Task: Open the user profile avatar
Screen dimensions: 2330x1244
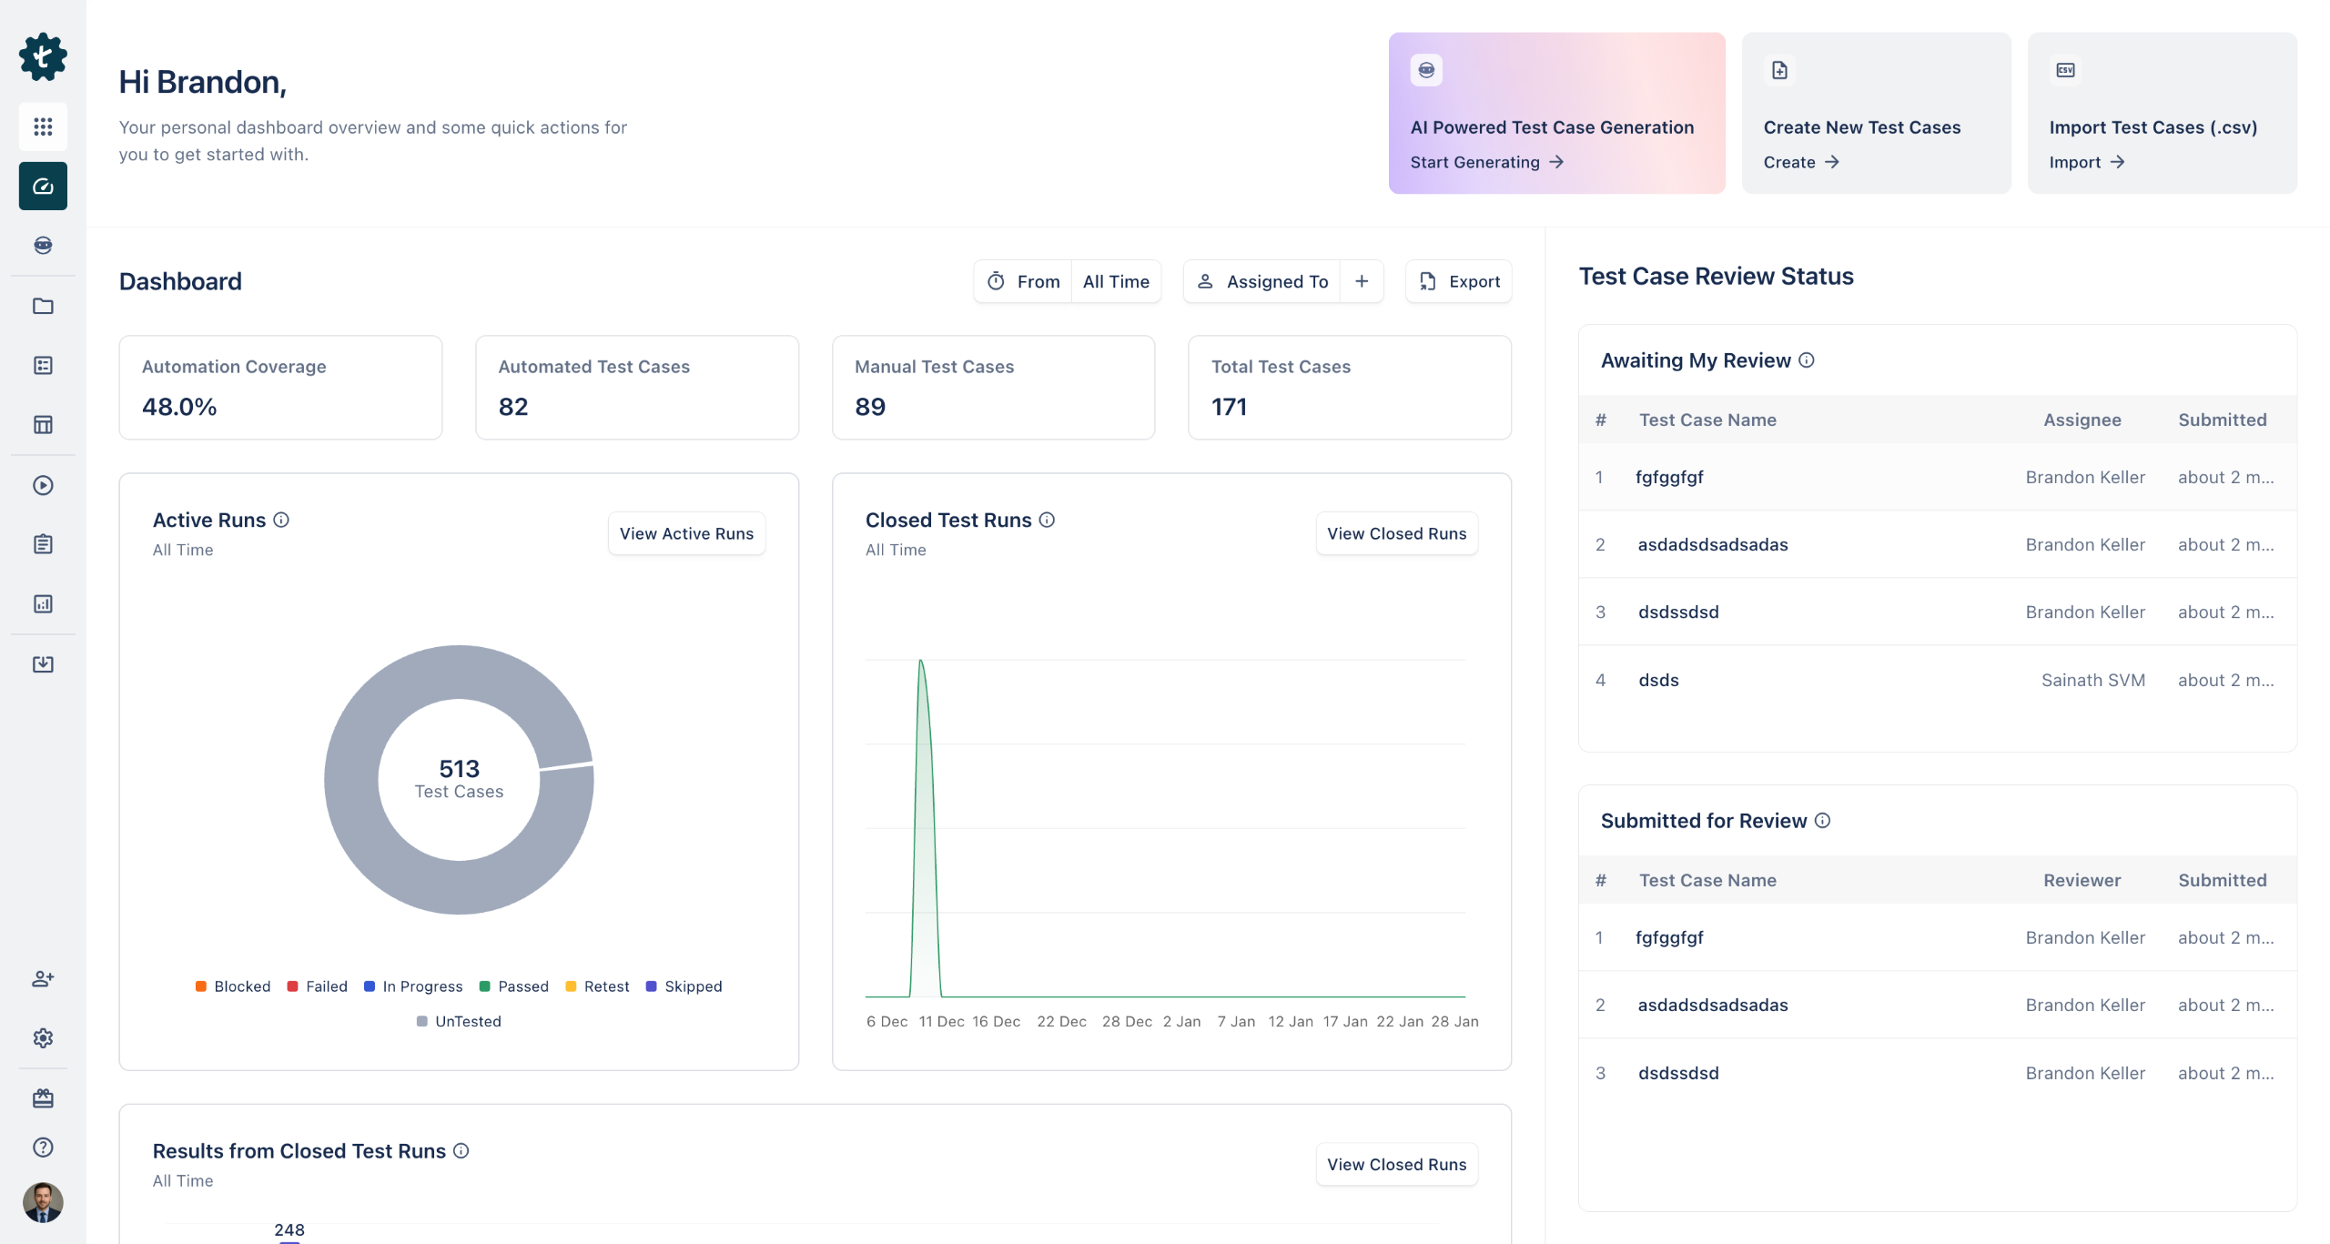Action: (43, 1202)
